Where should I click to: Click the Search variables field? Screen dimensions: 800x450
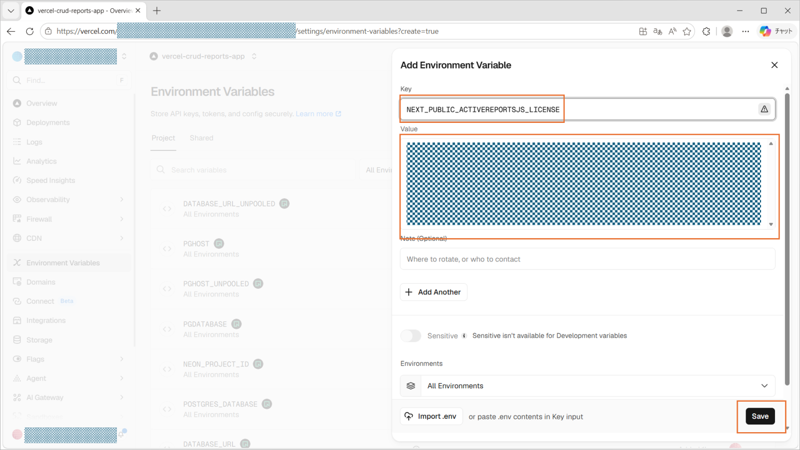point(253,170)
